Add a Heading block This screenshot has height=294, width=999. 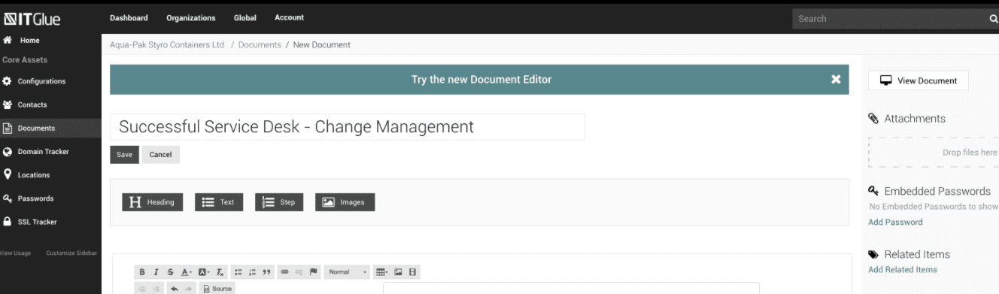pyautogui.click(x=152, y=202)
